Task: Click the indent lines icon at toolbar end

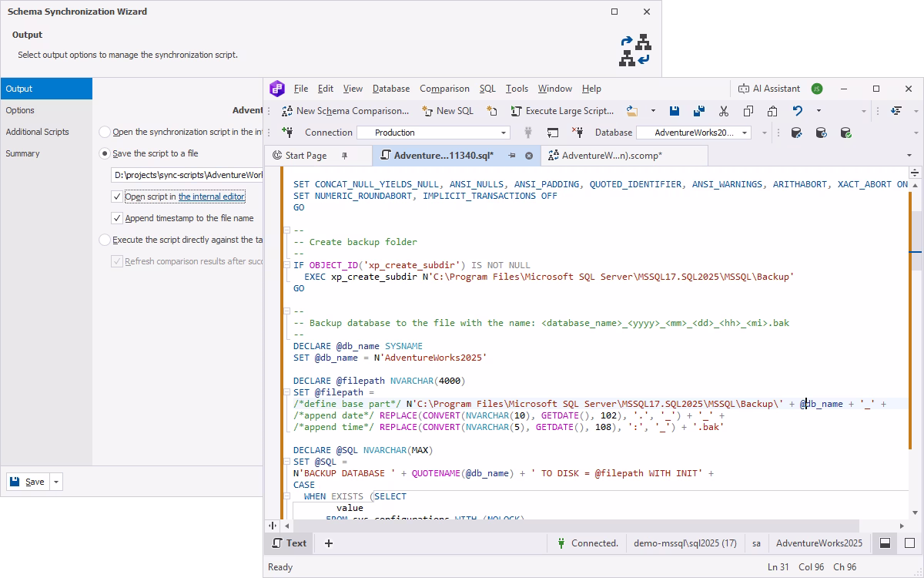Action: pos(896,111)
